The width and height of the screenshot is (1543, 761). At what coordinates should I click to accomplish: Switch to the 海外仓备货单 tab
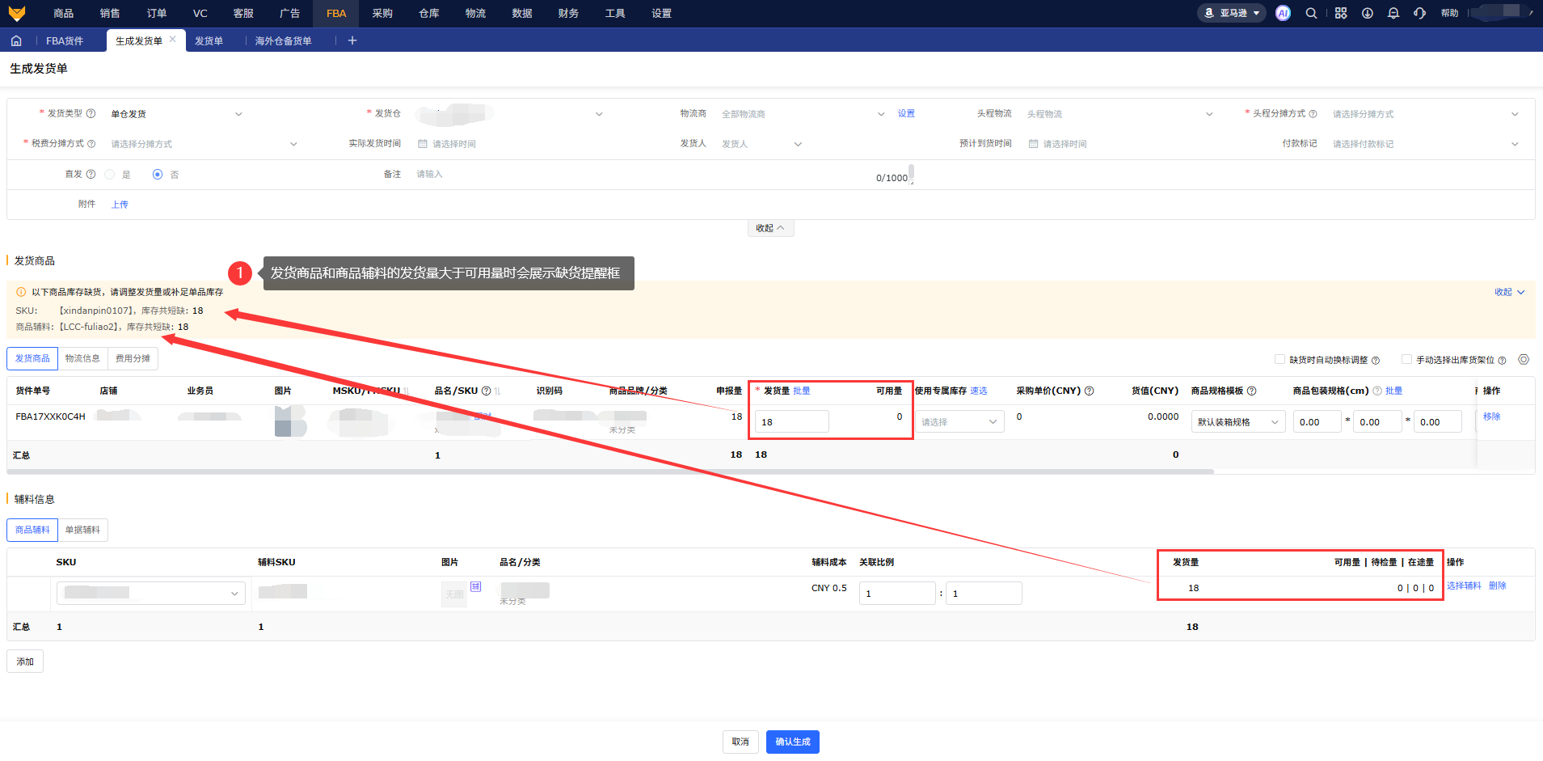tap(283, 40)
